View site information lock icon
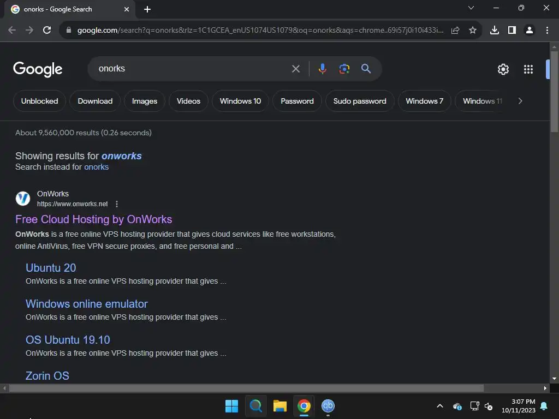Image resolution: width=559 pixels, height=419 pixels. (x=69, y=31)
